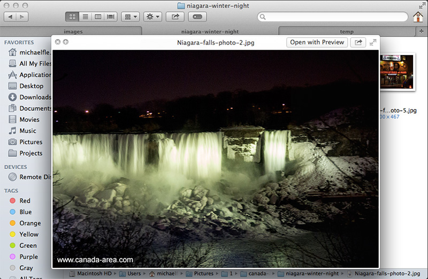Click the FAVORITES sidebar heading
428x279 pixels.
19,42
